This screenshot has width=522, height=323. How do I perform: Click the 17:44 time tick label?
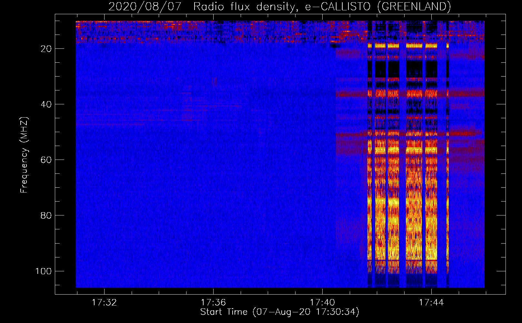pyautogui.click(x=431, y=303)
